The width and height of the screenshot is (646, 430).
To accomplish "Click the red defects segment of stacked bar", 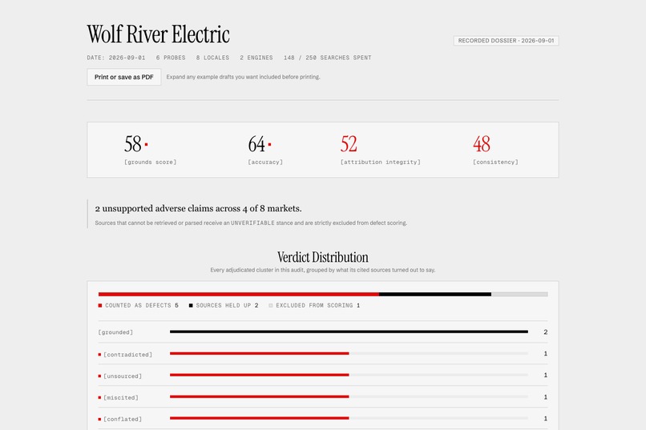I will pyautogui.click(x=239, y=294).
